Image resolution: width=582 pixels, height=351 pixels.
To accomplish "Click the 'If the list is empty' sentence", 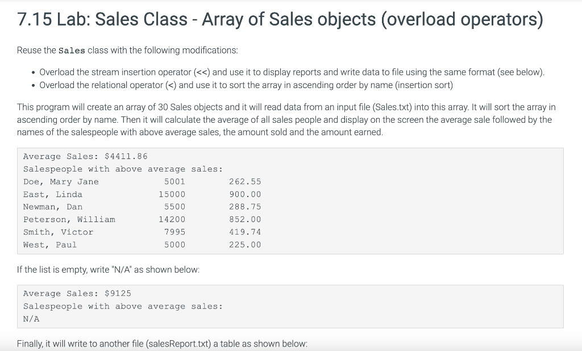I will point(108,270).
